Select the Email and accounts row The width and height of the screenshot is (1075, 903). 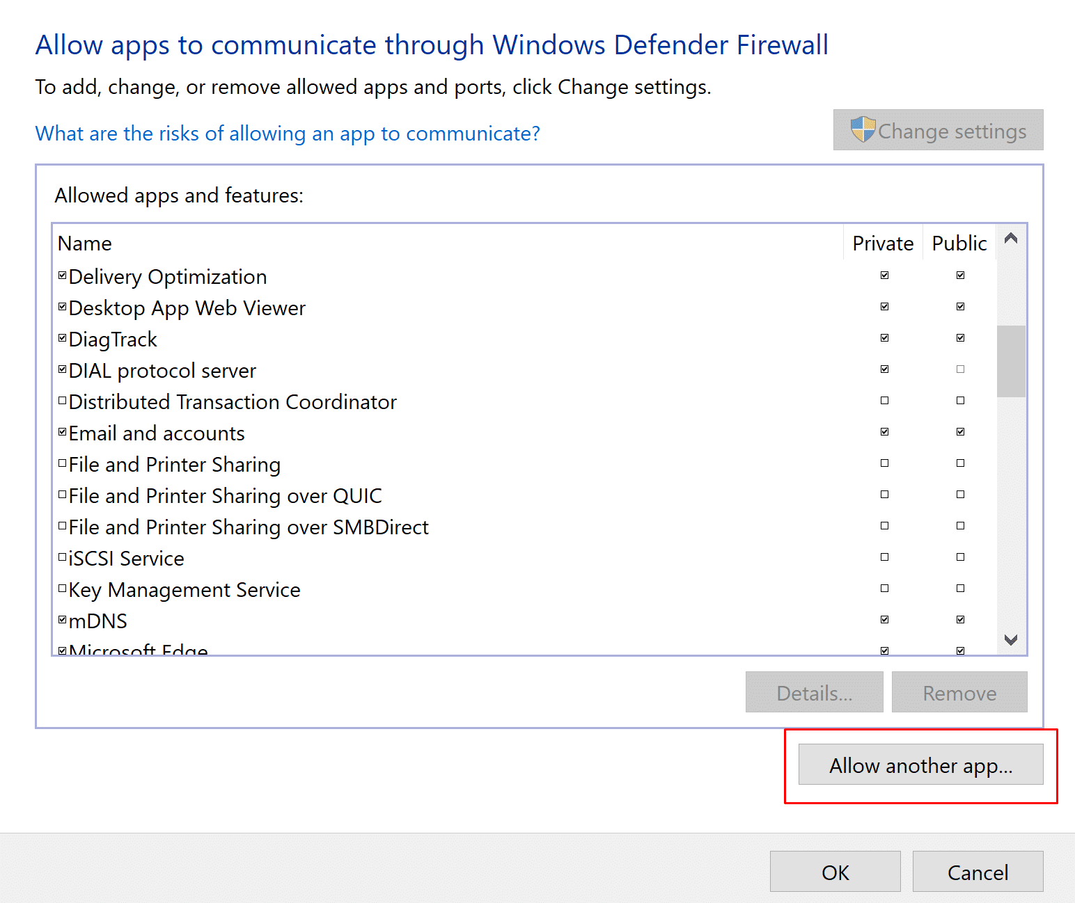coord(157,433)
